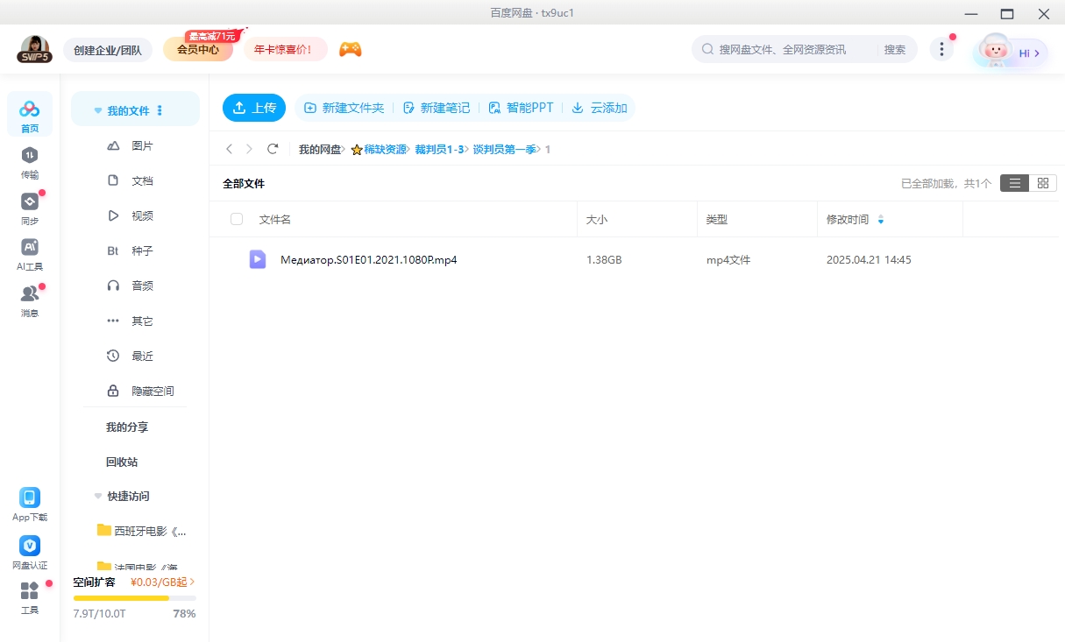Screen dimensions: 1065x642
Task: Switch files to grid view
Action: pyautogui.click(x=1043, y=183)
